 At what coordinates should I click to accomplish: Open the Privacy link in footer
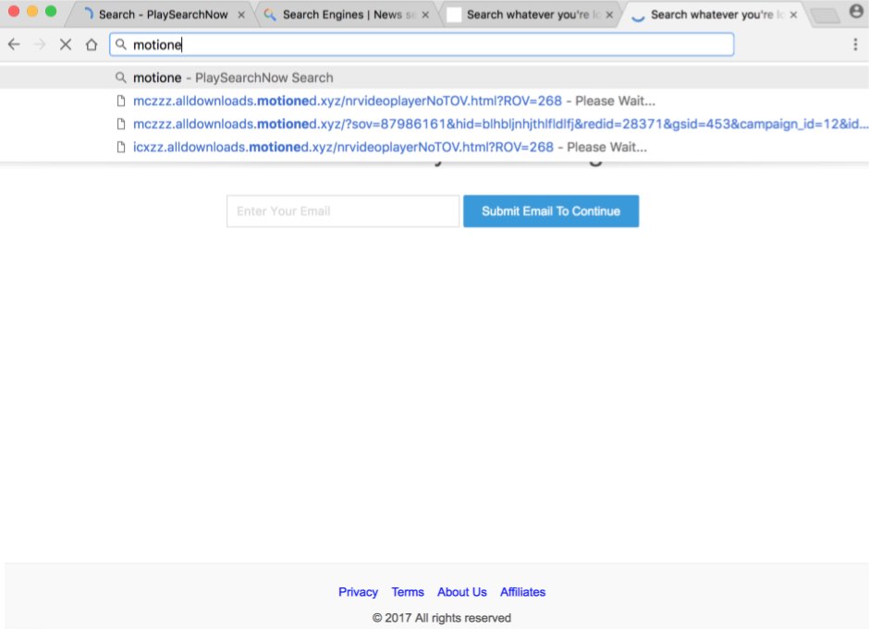pyautogui.click(x=358, y=592)
